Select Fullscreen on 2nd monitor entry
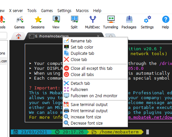This screenshot has height=137, width=172. click(x=95, y=96)
